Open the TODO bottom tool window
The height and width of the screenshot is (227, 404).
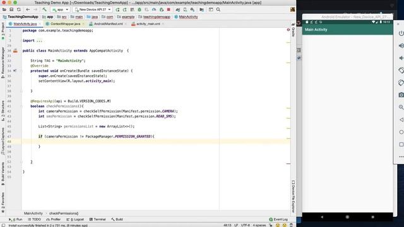(x=34, y=219)
